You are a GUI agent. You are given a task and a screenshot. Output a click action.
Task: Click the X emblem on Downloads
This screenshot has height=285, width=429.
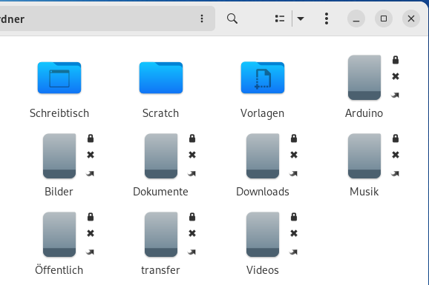(294, 155)
